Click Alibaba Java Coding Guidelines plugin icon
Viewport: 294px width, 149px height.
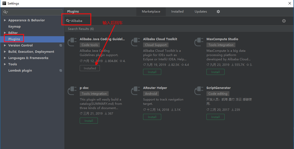tap(72, 42)
